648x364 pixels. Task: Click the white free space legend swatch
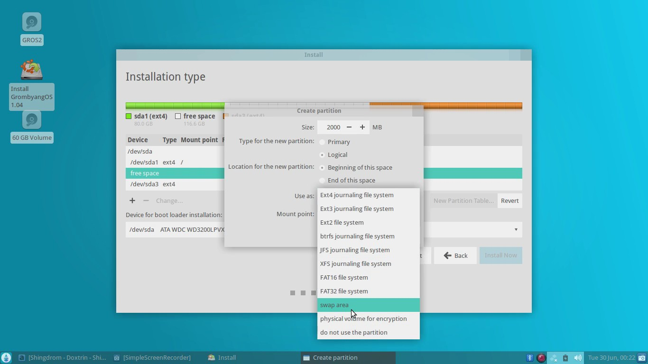[178, 116]
